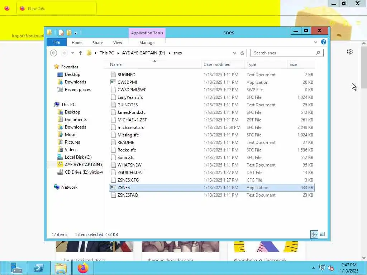367x275 pixels.
Task: Click the volume muted tray icon
Action: pos(331,268)
